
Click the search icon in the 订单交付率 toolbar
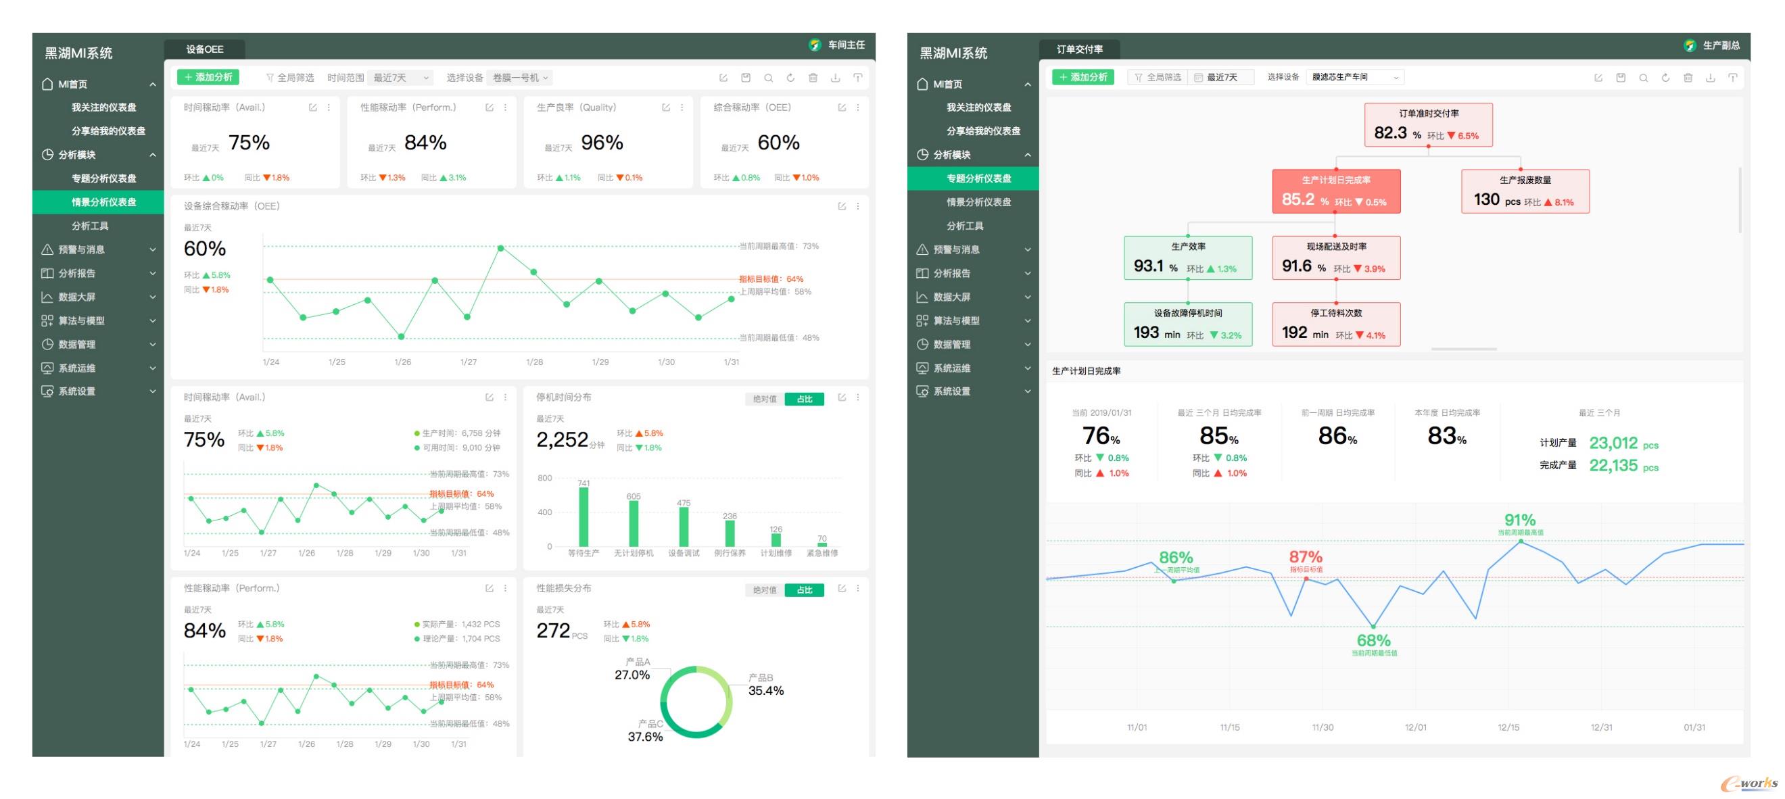(1643, 78)
